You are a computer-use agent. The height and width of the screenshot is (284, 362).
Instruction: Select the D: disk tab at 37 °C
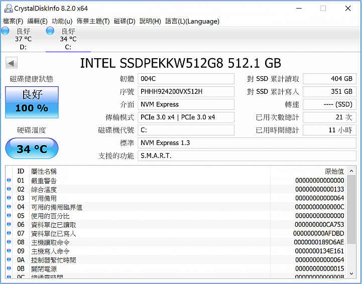tap(23, 39)
